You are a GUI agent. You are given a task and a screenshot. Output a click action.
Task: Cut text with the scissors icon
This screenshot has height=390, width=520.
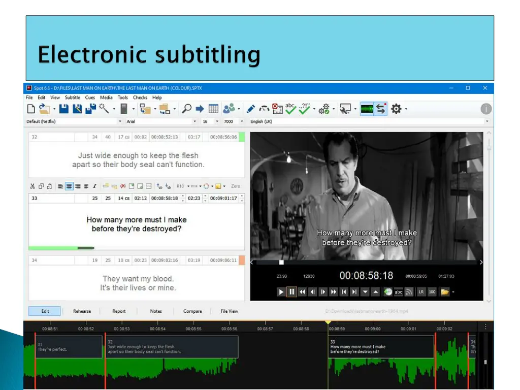32,186
